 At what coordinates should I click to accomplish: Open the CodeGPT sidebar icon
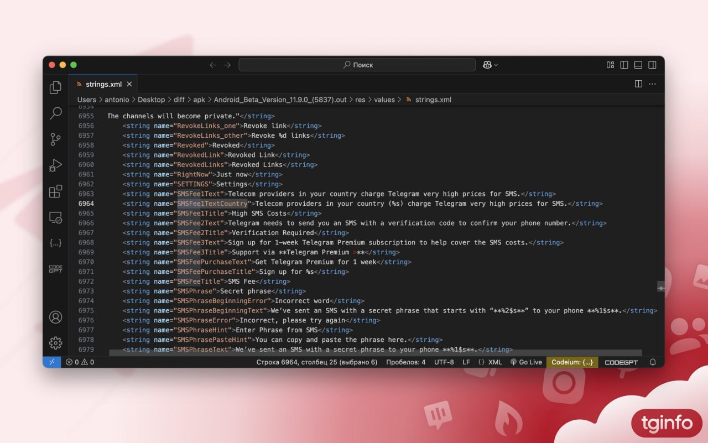(x=55, y=269)
